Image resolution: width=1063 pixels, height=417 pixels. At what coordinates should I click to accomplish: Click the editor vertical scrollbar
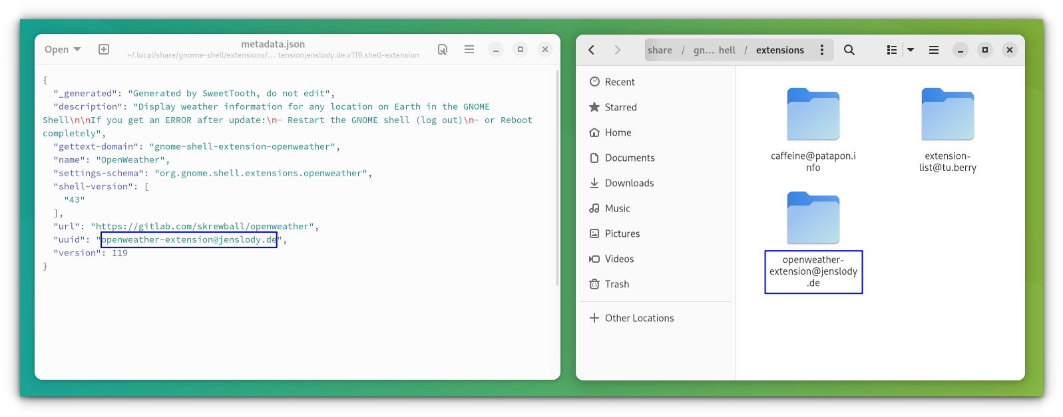pos(557,178)
